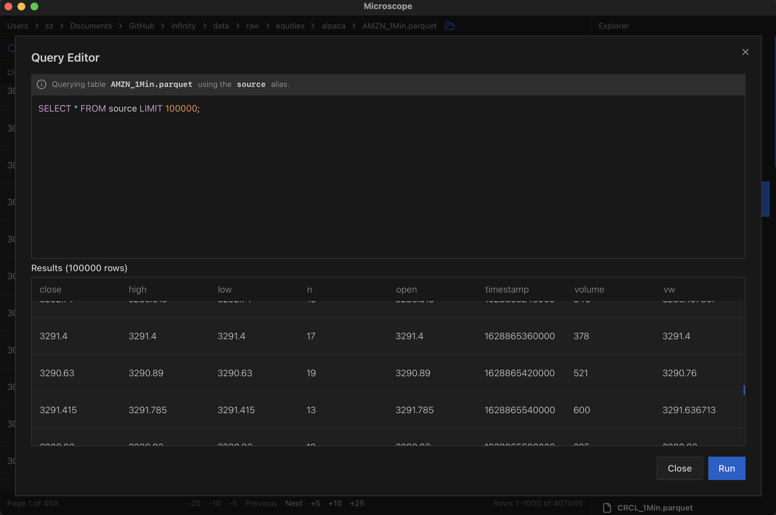Select close cell 3290.63
The height and width of the screenshot is (515, 776).
tap(57, 373)
